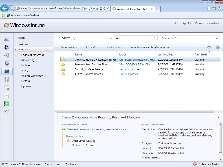The height and width of the screenshot is (167, 223).
Task: Expand the Monitoring tree node
Action: point(19,60)
